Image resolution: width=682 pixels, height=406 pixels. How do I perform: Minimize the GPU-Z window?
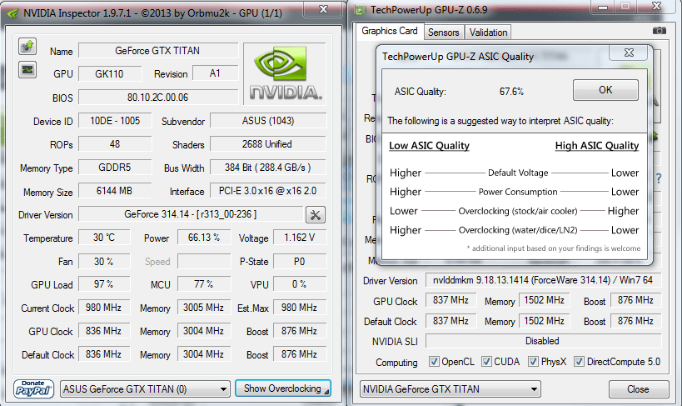click(x=602, y=7)
